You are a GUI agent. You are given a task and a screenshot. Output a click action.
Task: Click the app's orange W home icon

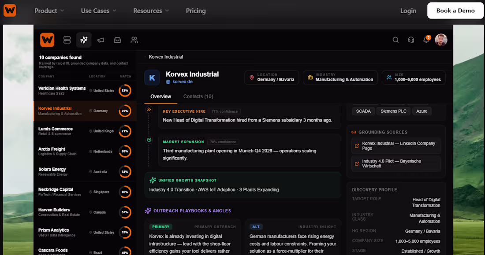coord(47,40)
